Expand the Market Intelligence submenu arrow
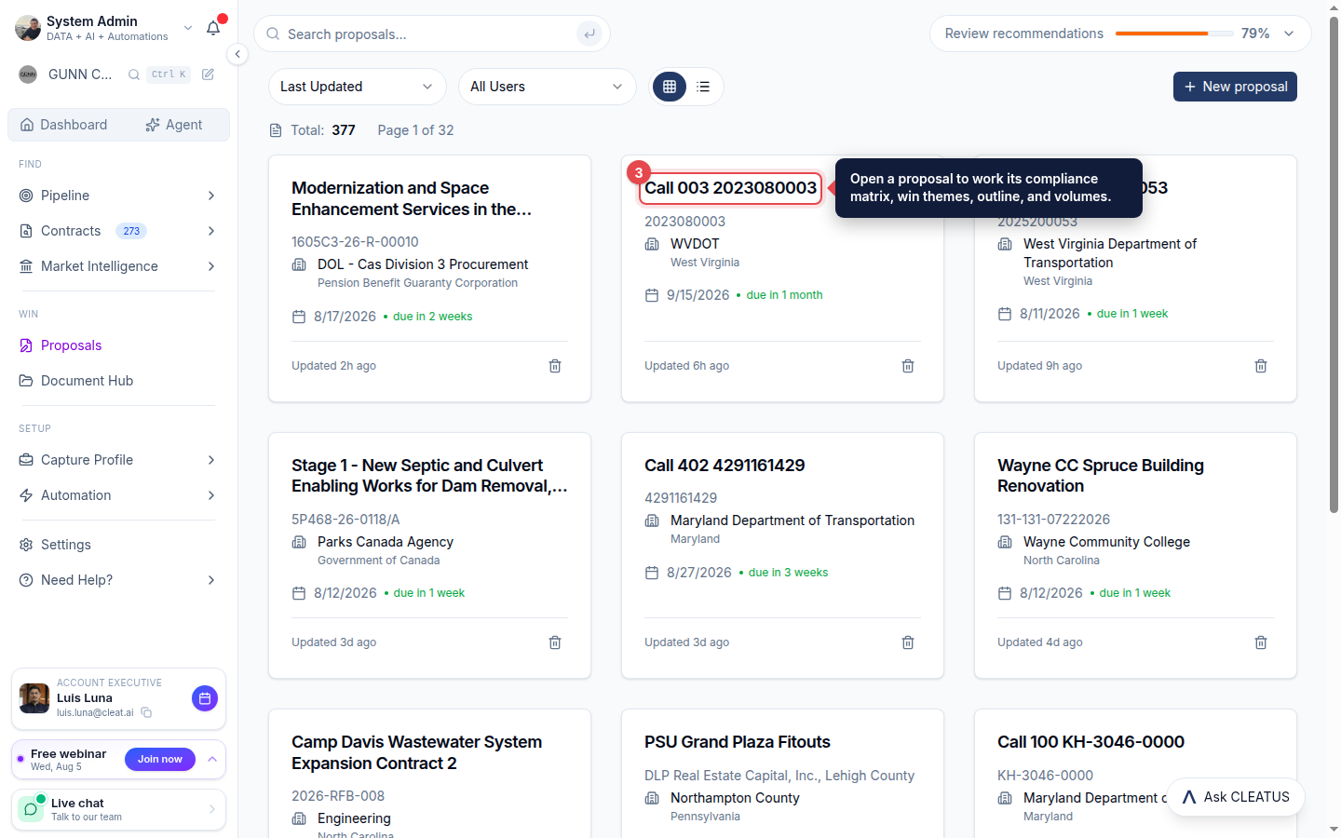Image resolution: width=1341 pixels, height=838 pixels. (211, 266)
